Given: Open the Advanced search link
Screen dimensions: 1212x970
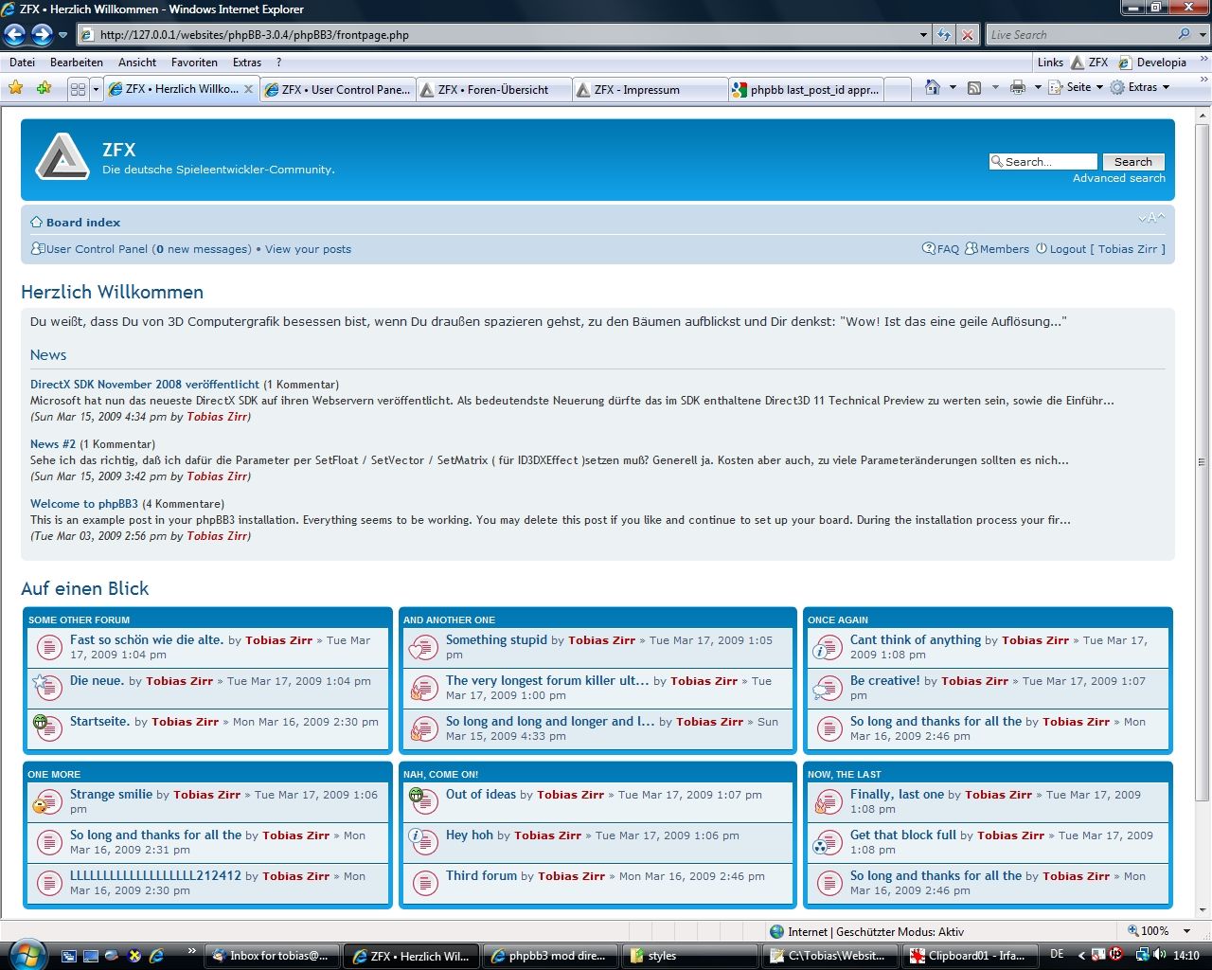Looking at the screenshot, I should pos(1118,178).
